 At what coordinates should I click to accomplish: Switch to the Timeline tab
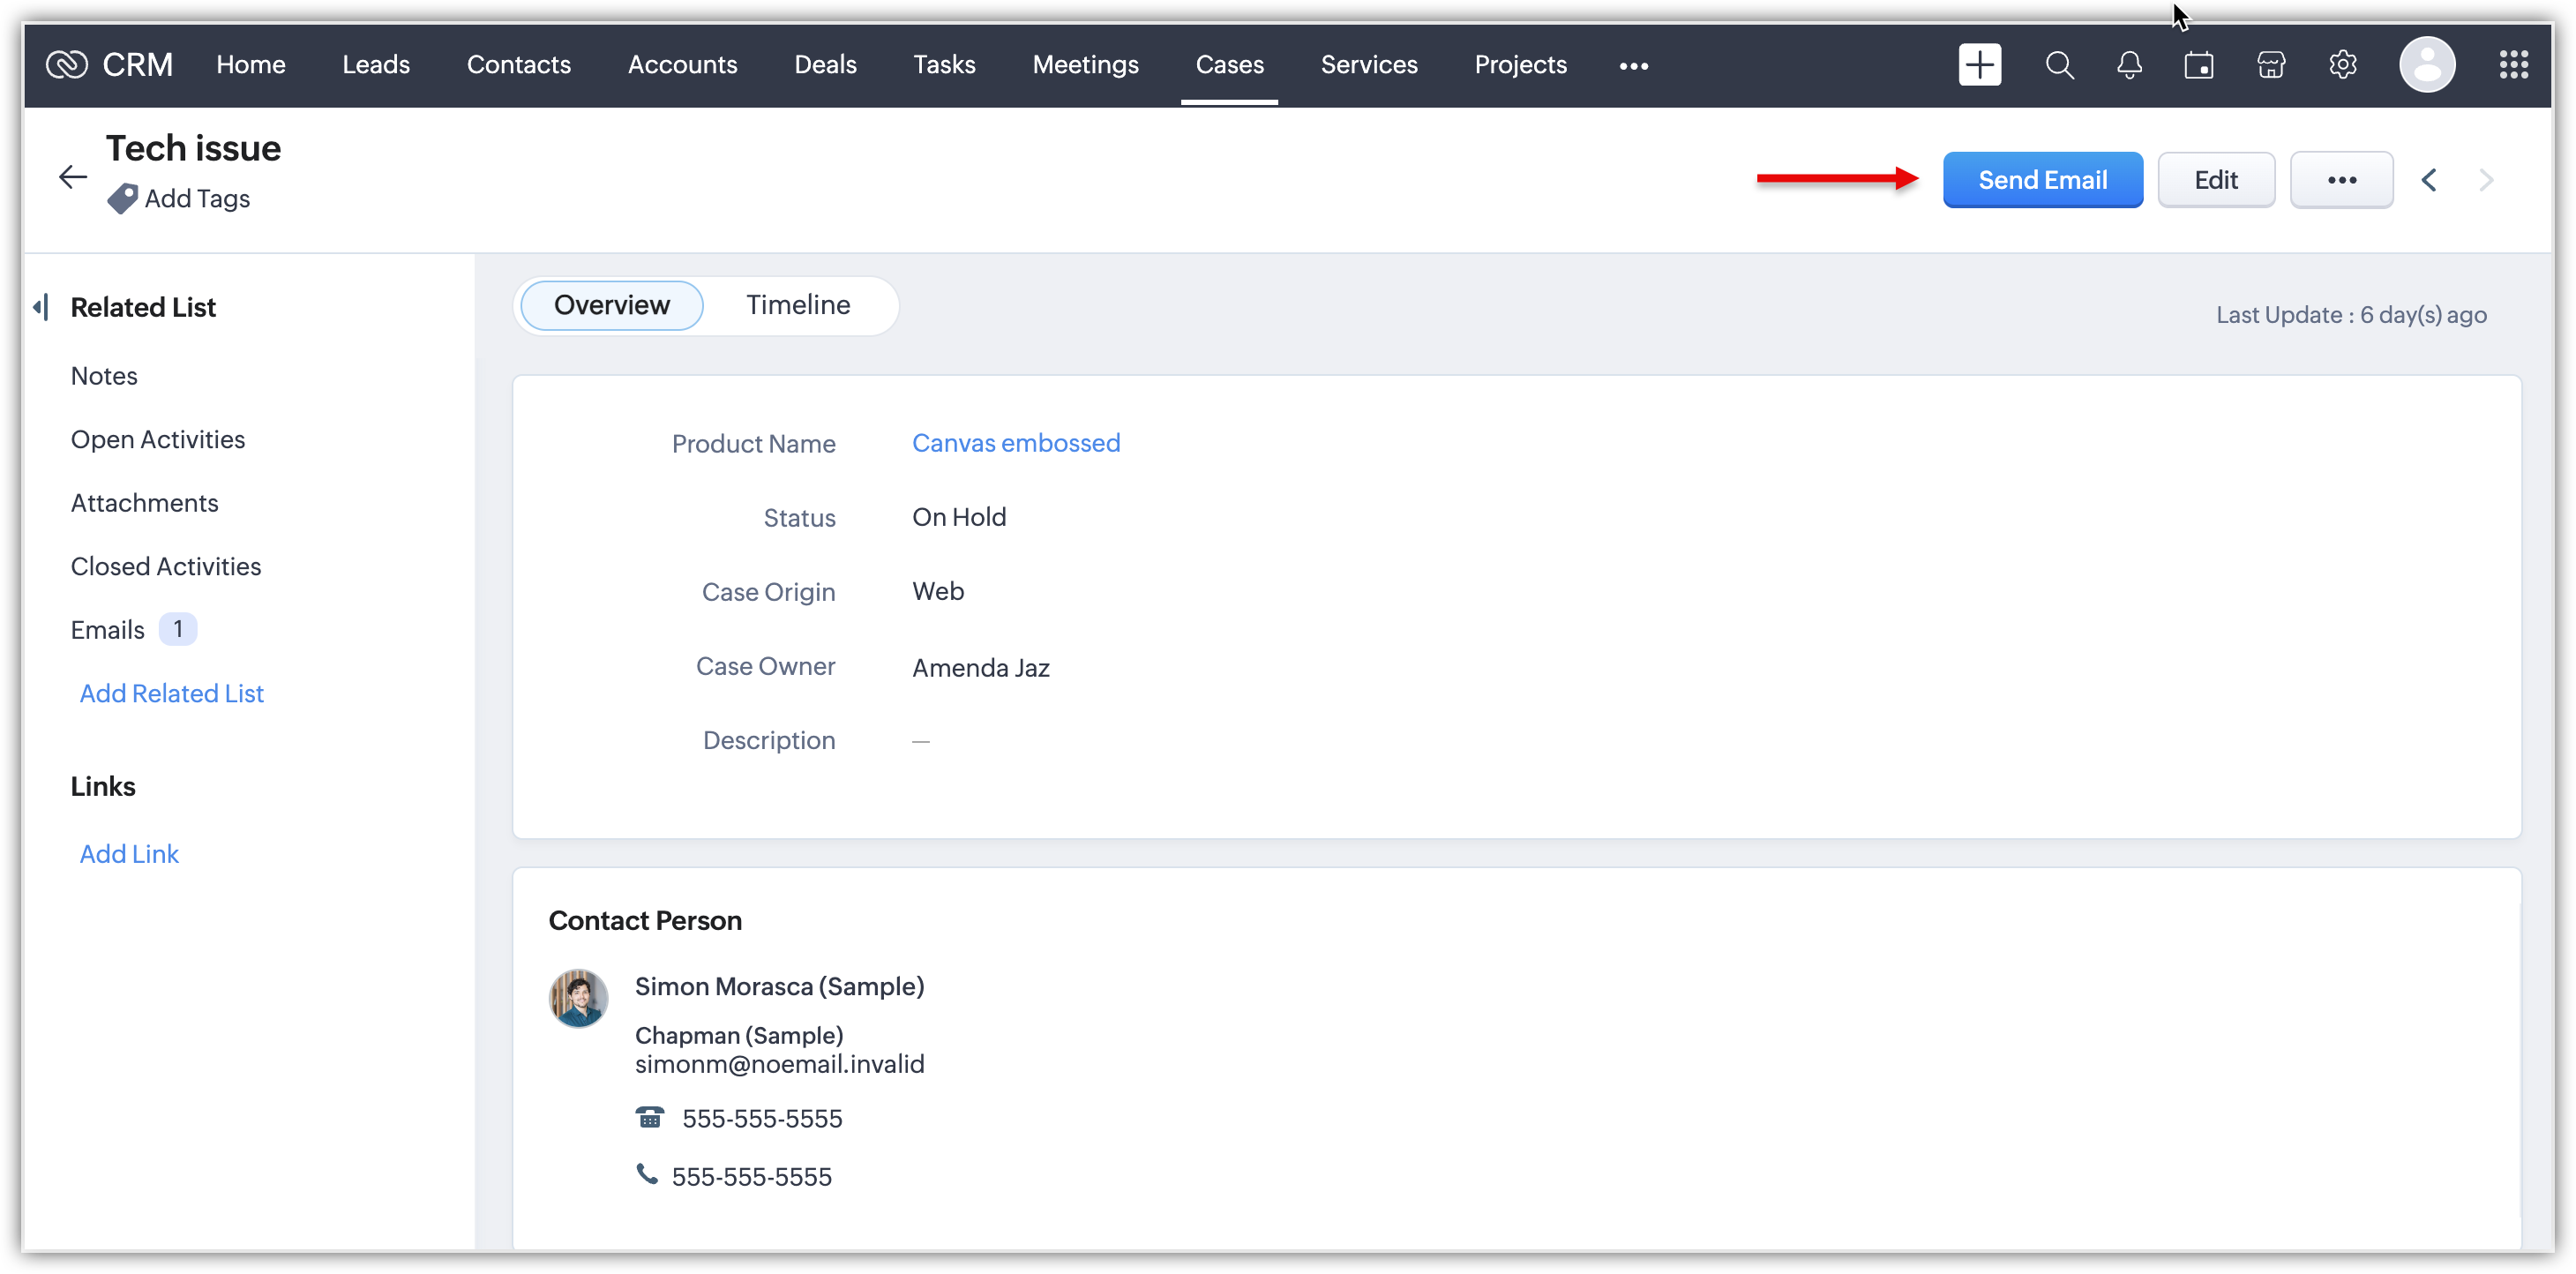click(x=797, y=305)
